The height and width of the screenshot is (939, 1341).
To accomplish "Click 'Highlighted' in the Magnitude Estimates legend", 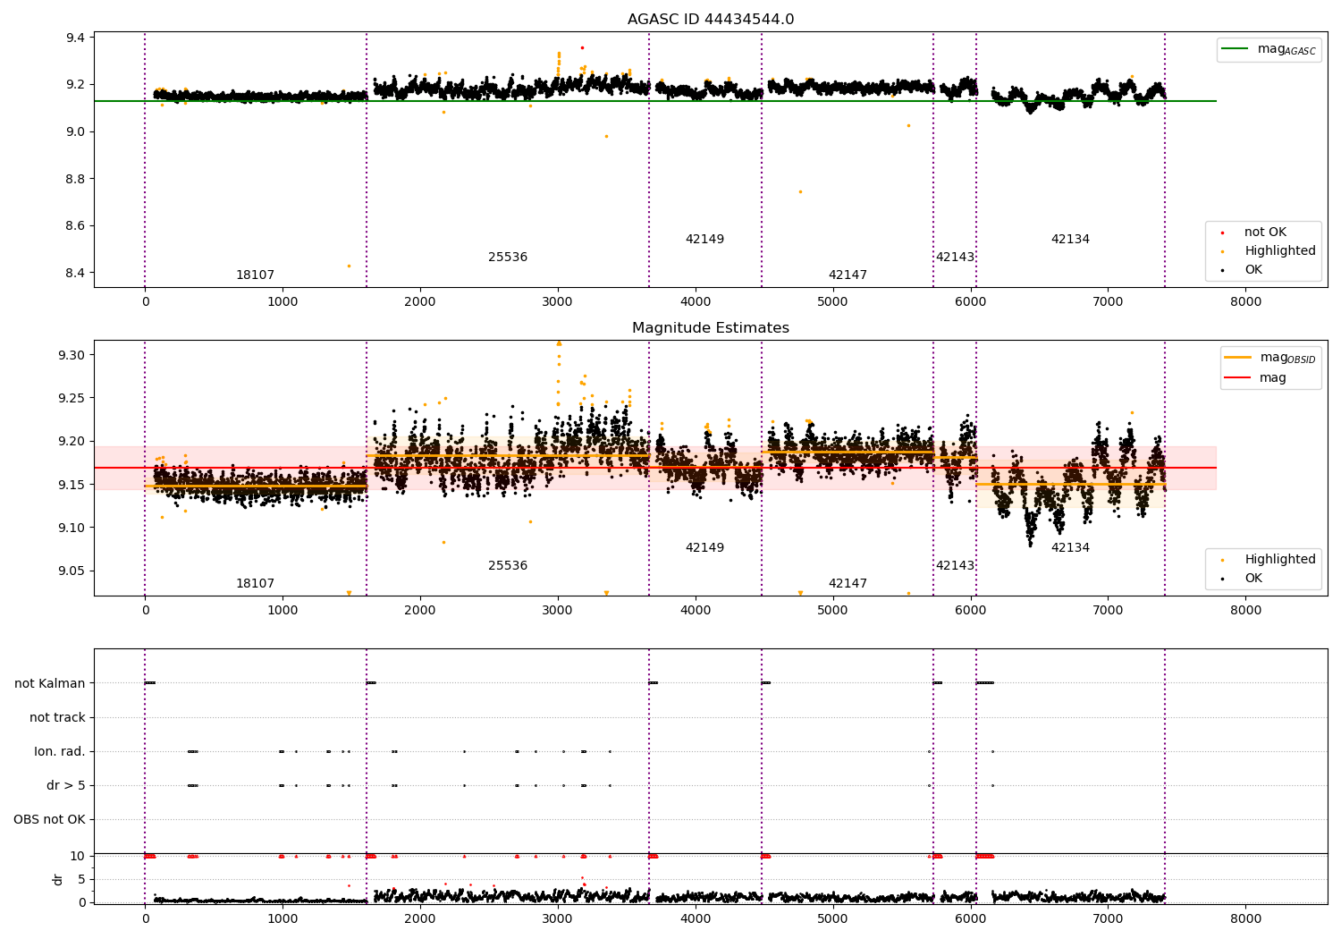I will tap(1280, 559).
